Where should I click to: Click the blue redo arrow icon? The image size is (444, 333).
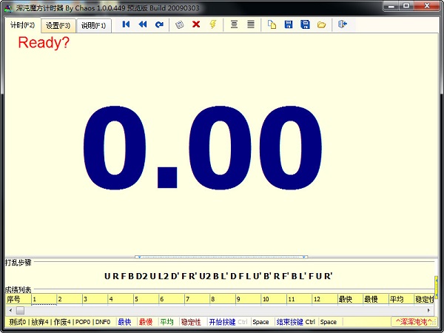tap(159, 24)
